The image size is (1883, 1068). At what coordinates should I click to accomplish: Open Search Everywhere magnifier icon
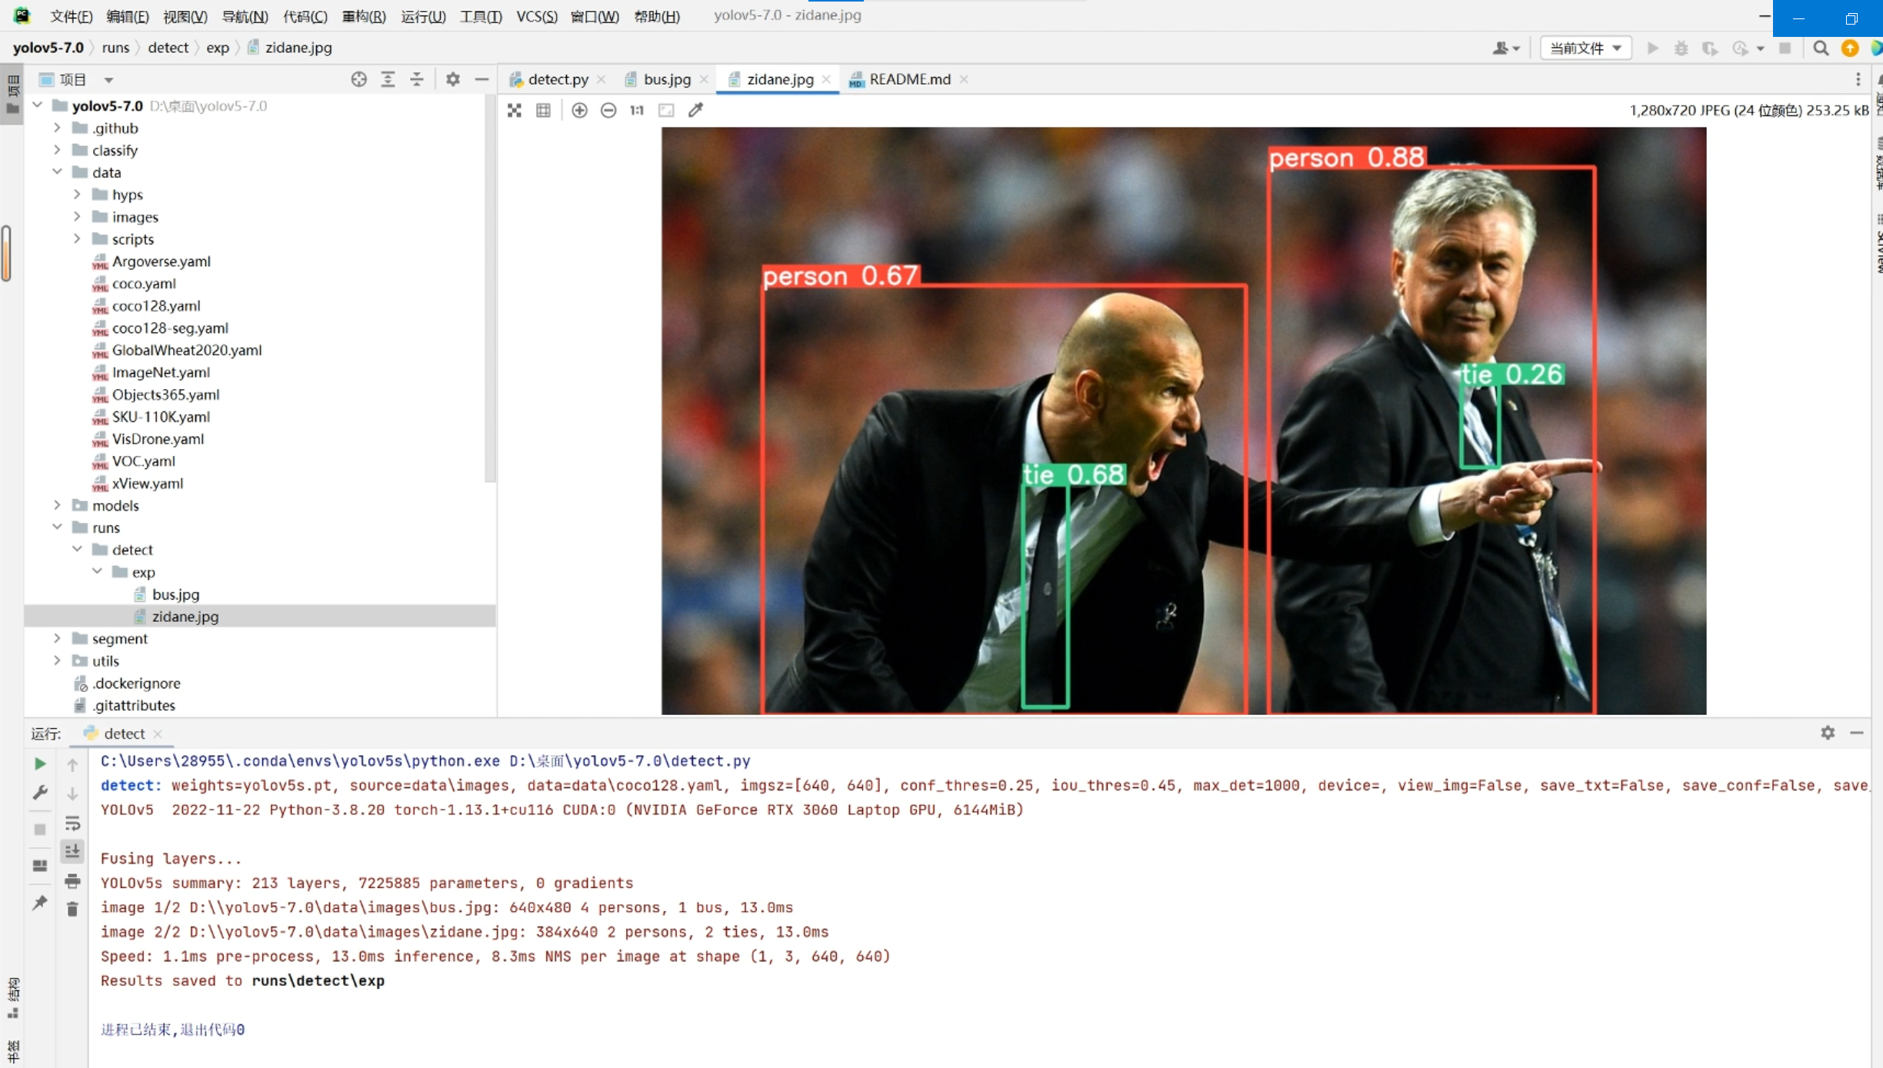pyautogui.click(x=1820, y=48)
